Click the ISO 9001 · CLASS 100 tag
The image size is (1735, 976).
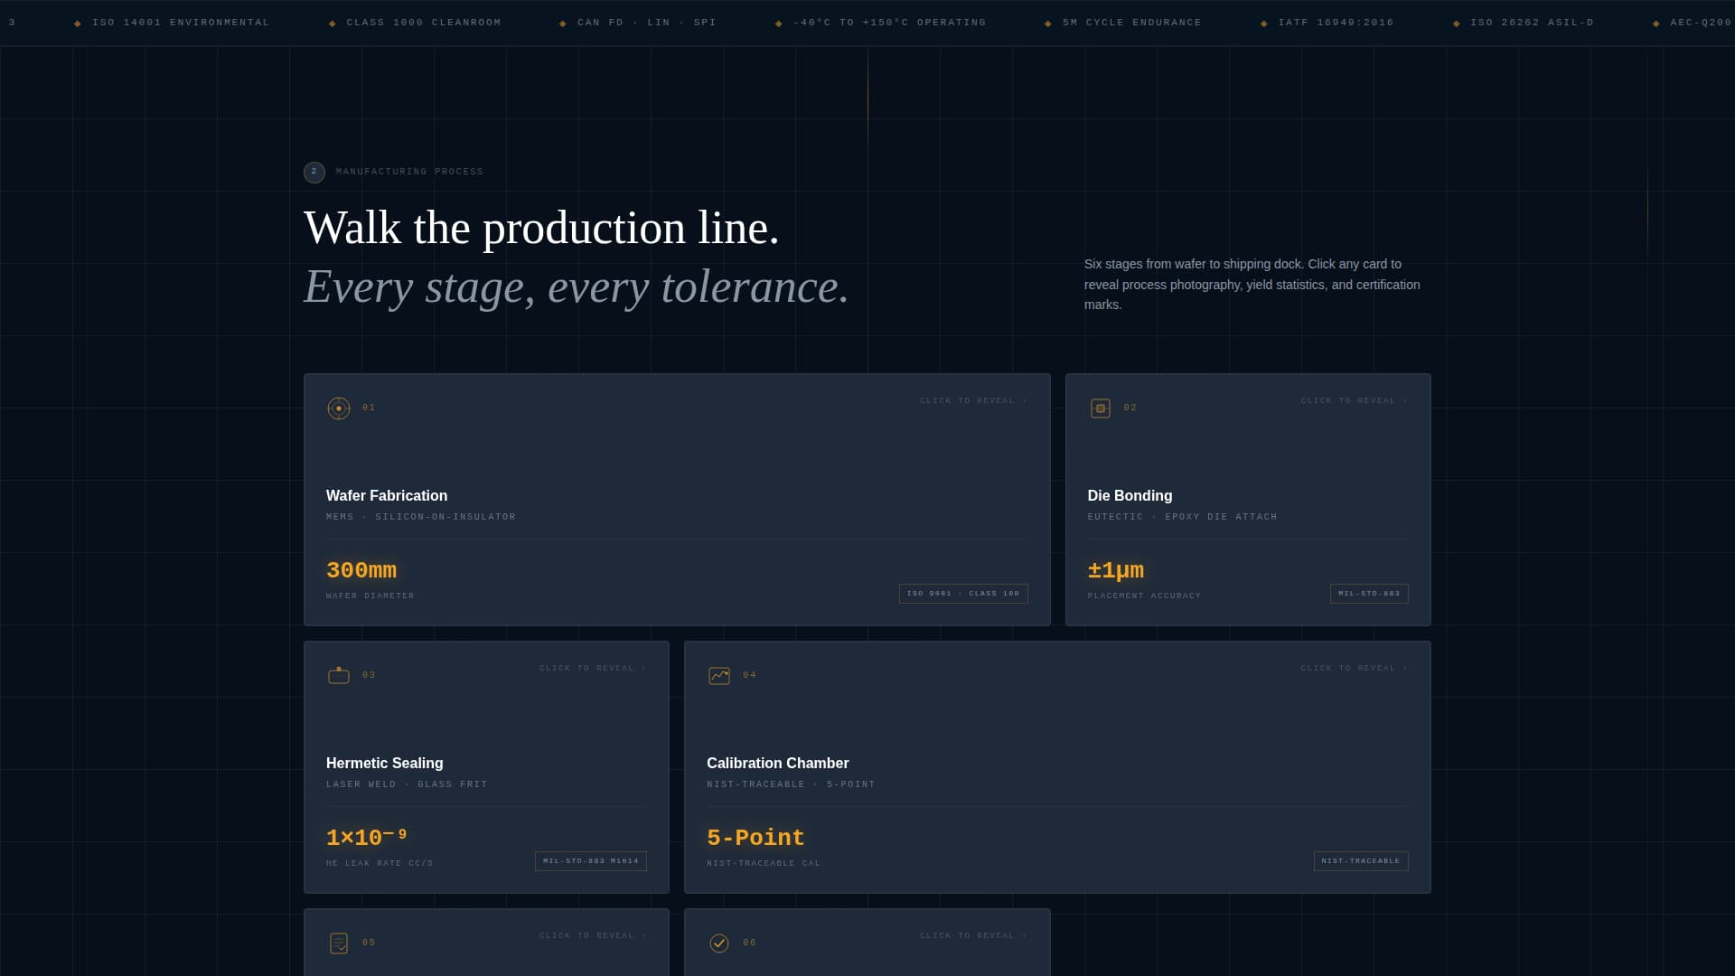(962, 594)
